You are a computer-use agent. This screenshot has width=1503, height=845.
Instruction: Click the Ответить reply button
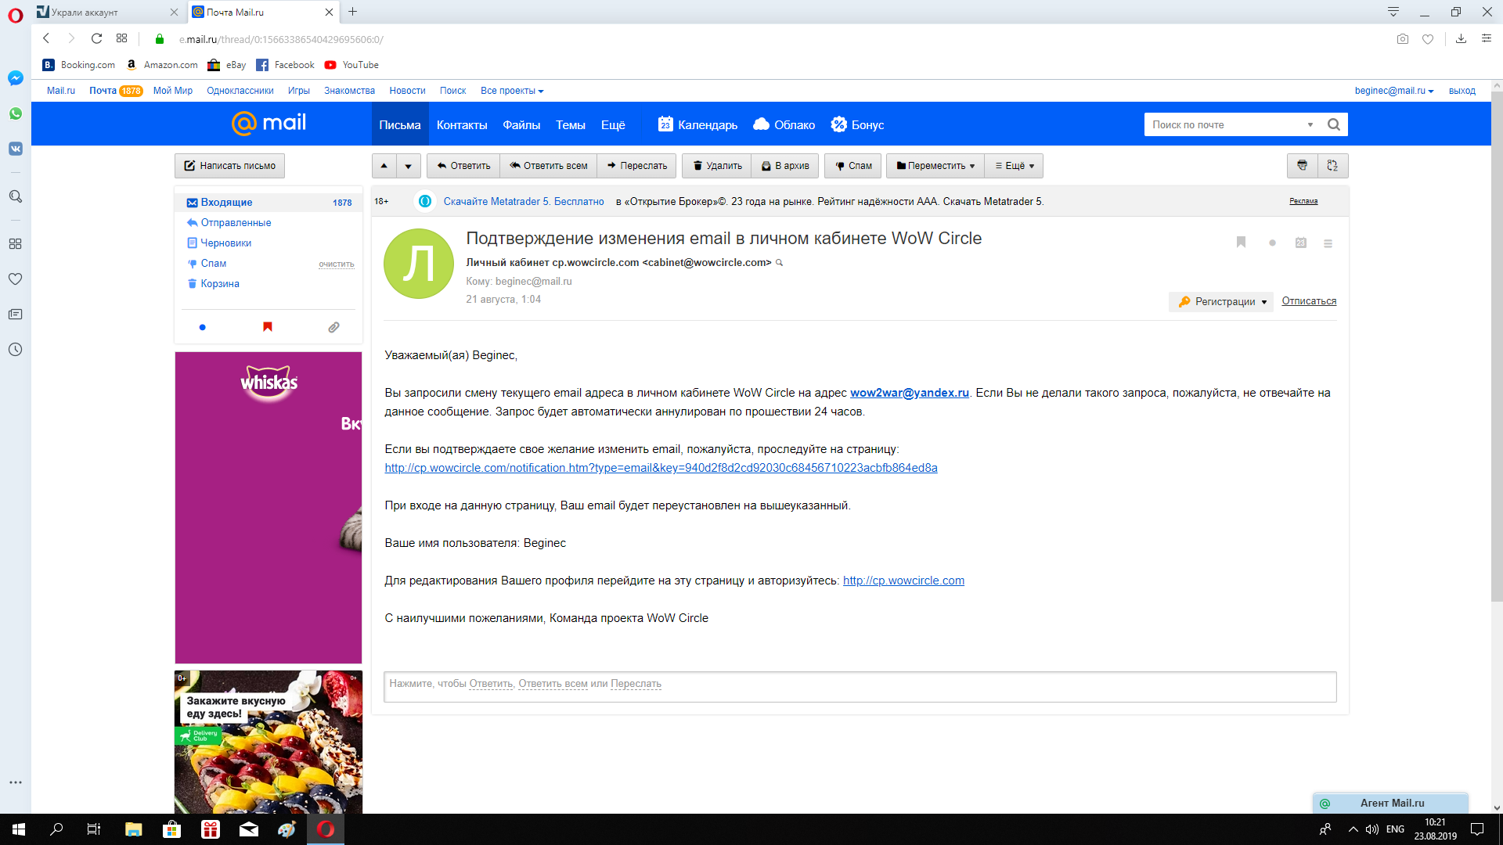click(x=463, y=166)
